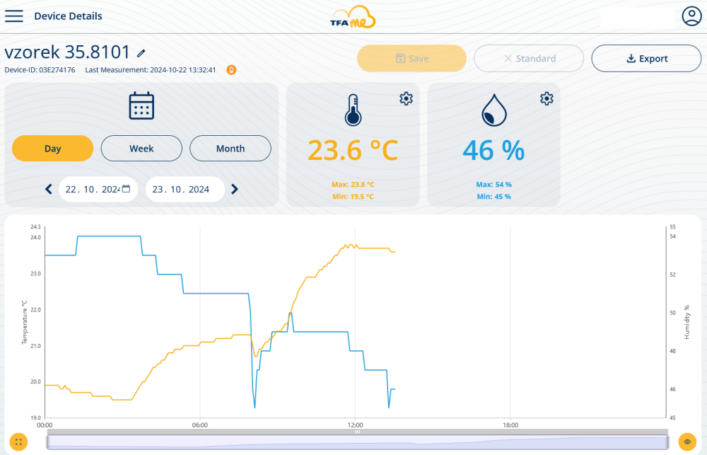707x455 pixels.
Task: Click the end date field 23.10.2024
Action: click(x=181, y=189)
